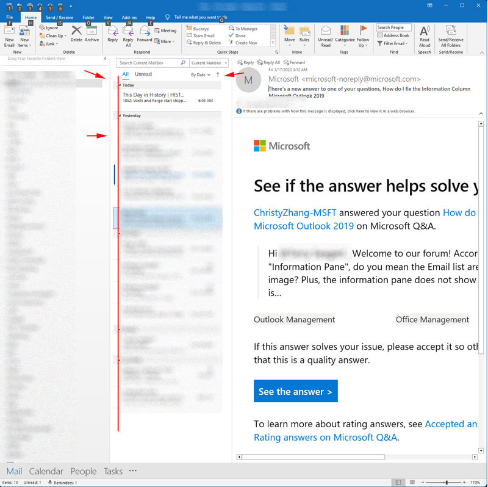
Task: Switch to the Add-ins tab
Action: (x=129, y=18)
